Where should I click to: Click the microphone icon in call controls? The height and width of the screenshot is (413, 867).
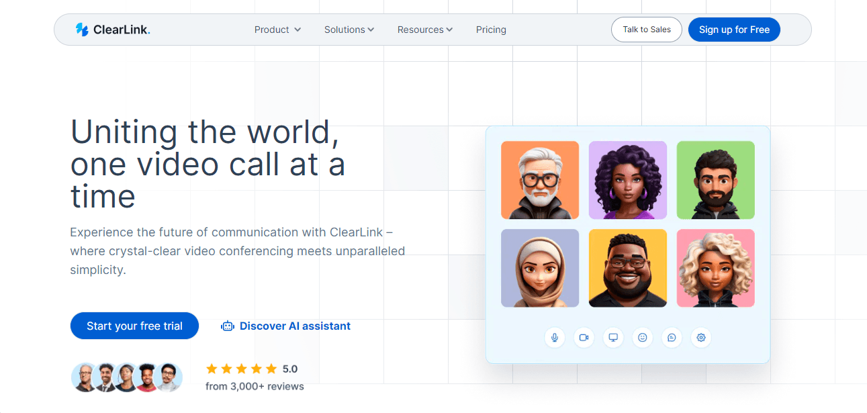tap(555, 338)
